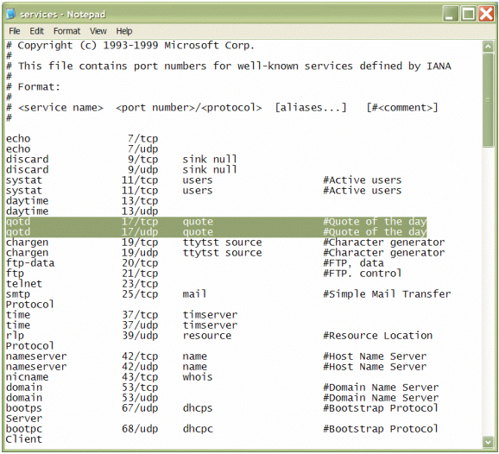499x454 pixels.
Task: Place cursor on the telnet 23/tcp line
Action: [x=82, y=284]
